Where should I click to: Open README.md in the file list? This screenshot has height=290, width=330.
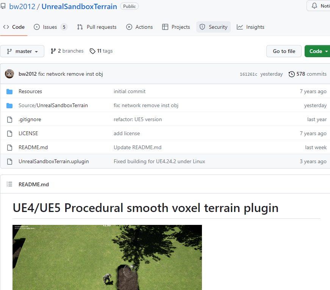click(x=33, y=147)
